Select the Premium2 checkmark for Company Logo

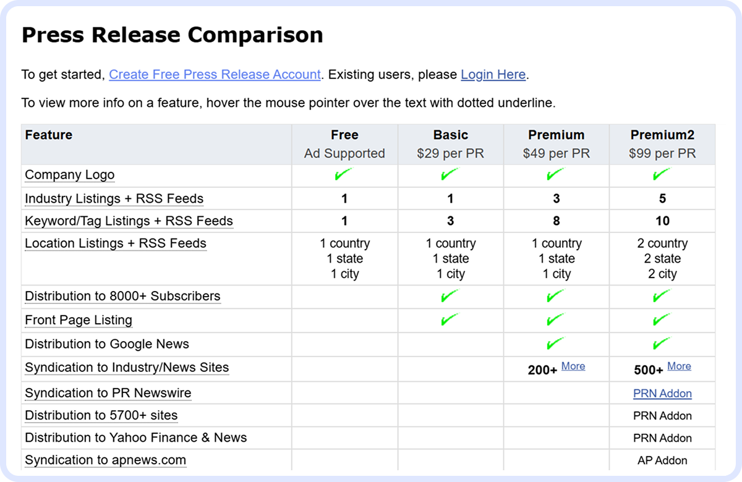[x=662, y=175]
